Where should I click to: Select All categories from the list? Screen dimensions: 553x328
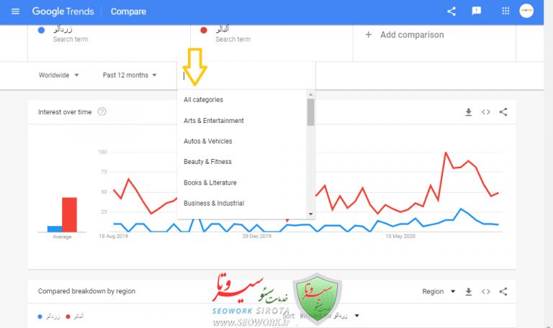click(204, 100)
